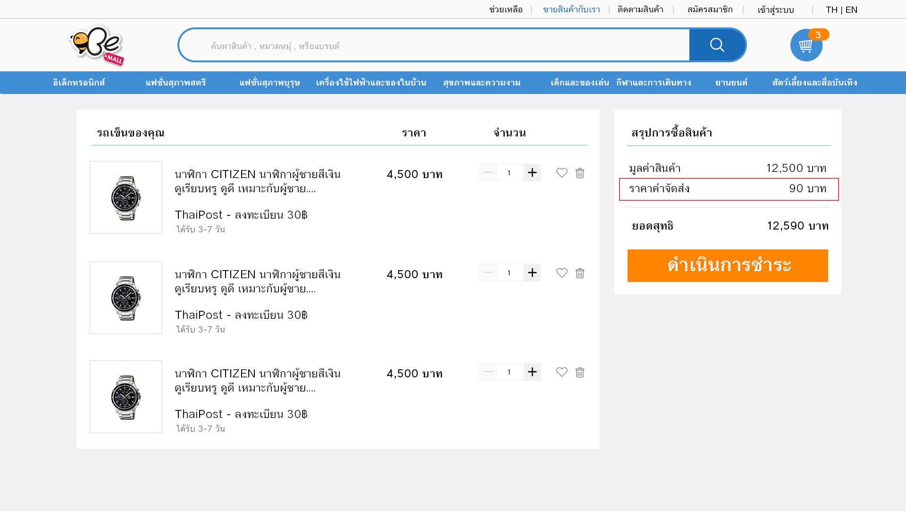The width and height of the screenshot is (906, 511).
Task: Click the เข้าสู่ระบบ login link
Action: (776, 10)
